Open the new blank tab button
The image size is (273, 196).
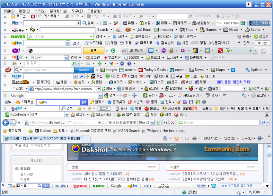click(86, 139)
